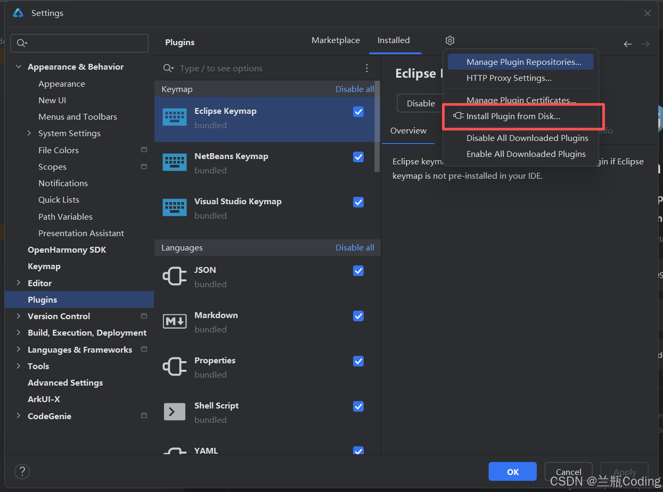Screen dimensions: 663x492
Task: Click the NetBeans Keymap keyboard icon
Action: pyautogui.click(x=175, y=163)
